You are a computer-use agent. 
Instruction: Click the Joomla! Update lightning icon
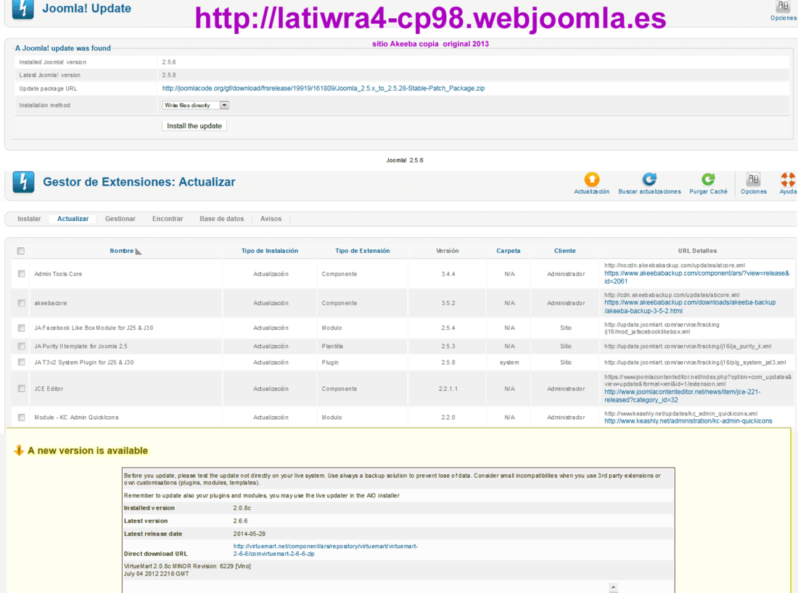pyautogui.click(x=23, y=9)
